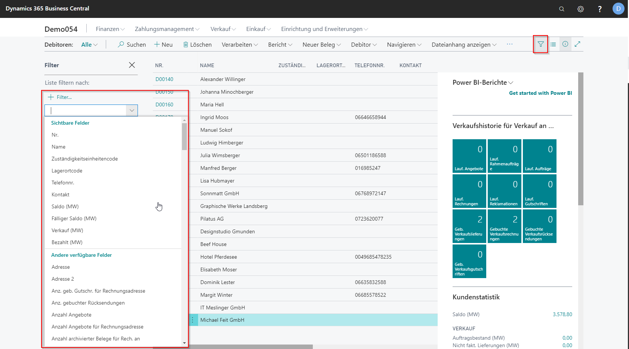
Task: Open the settings gear icon
Action: click(580, 9)
